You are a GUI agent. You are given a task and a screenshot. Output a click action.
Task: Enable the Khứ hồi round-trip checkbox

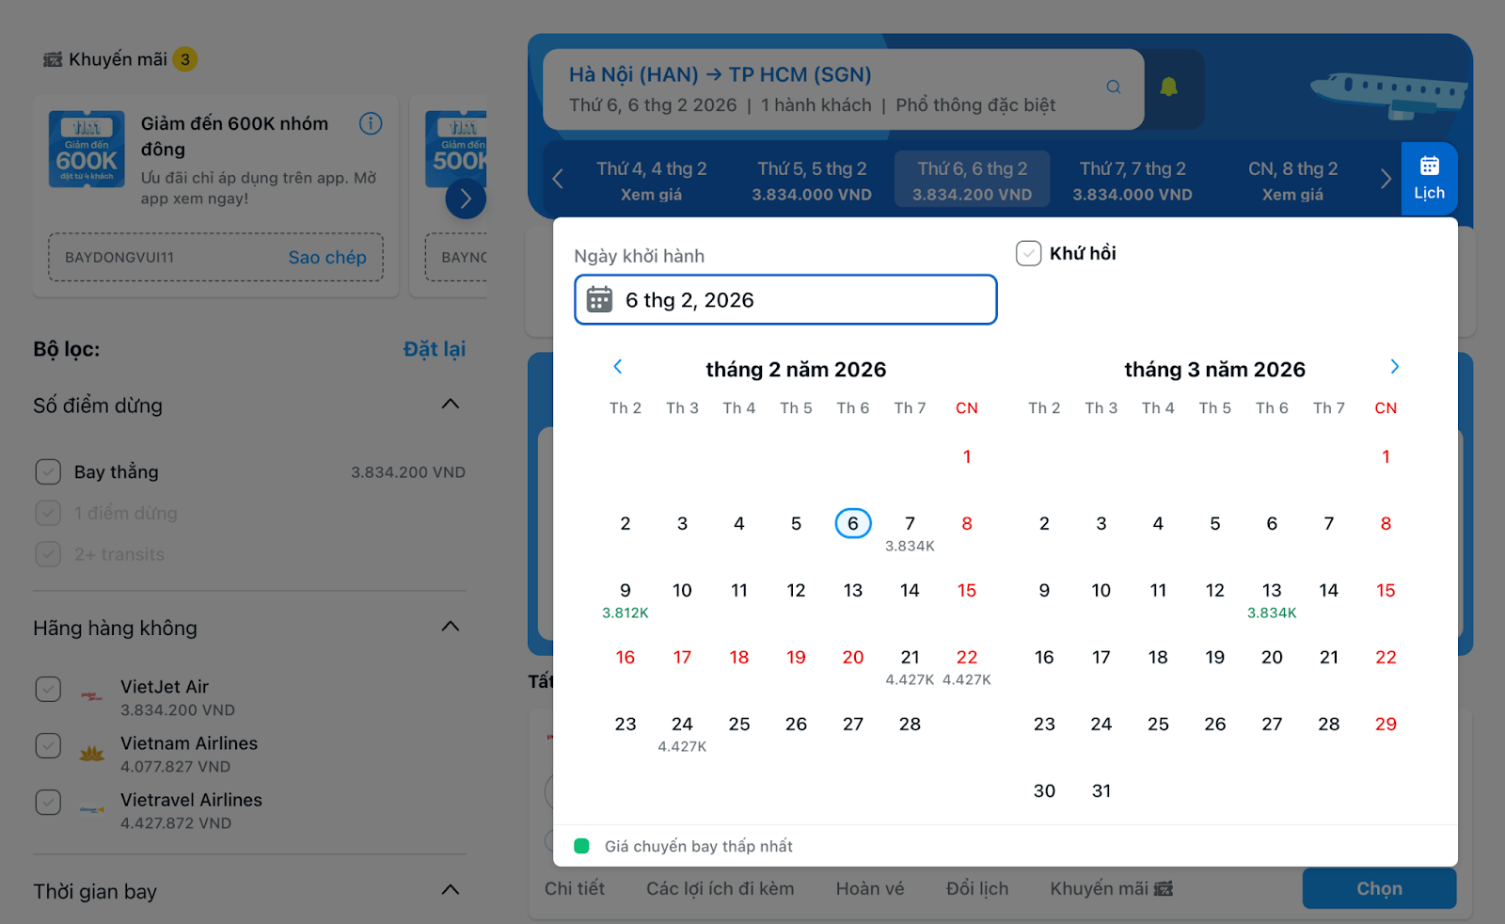coord(1029,253)
